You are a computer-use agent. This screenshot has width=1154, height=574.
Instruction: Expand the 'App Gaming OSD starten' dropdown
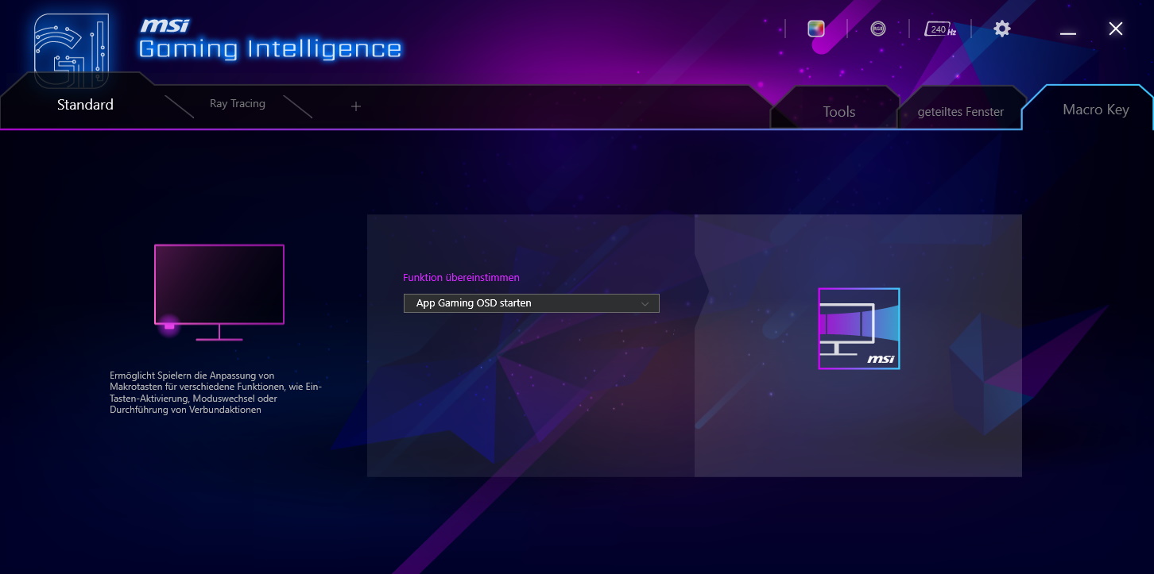tap(531, 303)
